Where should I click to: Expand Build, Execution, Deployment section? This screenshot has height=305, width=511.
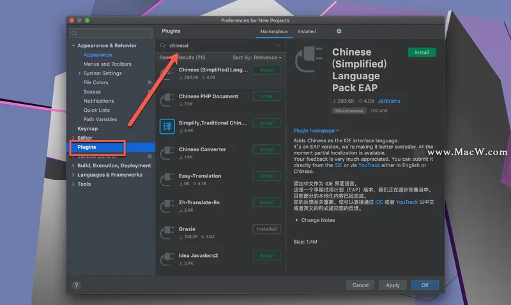[73, 166]
